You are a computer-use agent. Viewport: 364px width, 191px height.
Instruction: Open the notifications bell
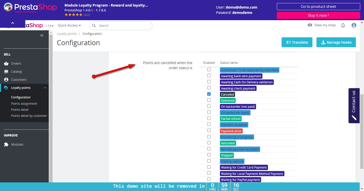click(x=343, y=25)
